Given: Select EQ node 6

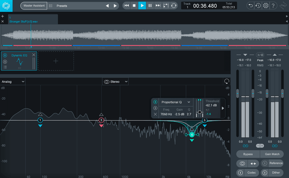Looking at the screenshot, I should coord(205,120).
